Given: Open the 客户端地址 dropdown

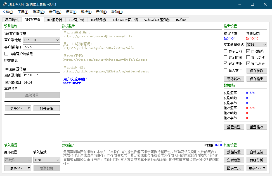Looking at the screenshot, I should coord(41,40).
